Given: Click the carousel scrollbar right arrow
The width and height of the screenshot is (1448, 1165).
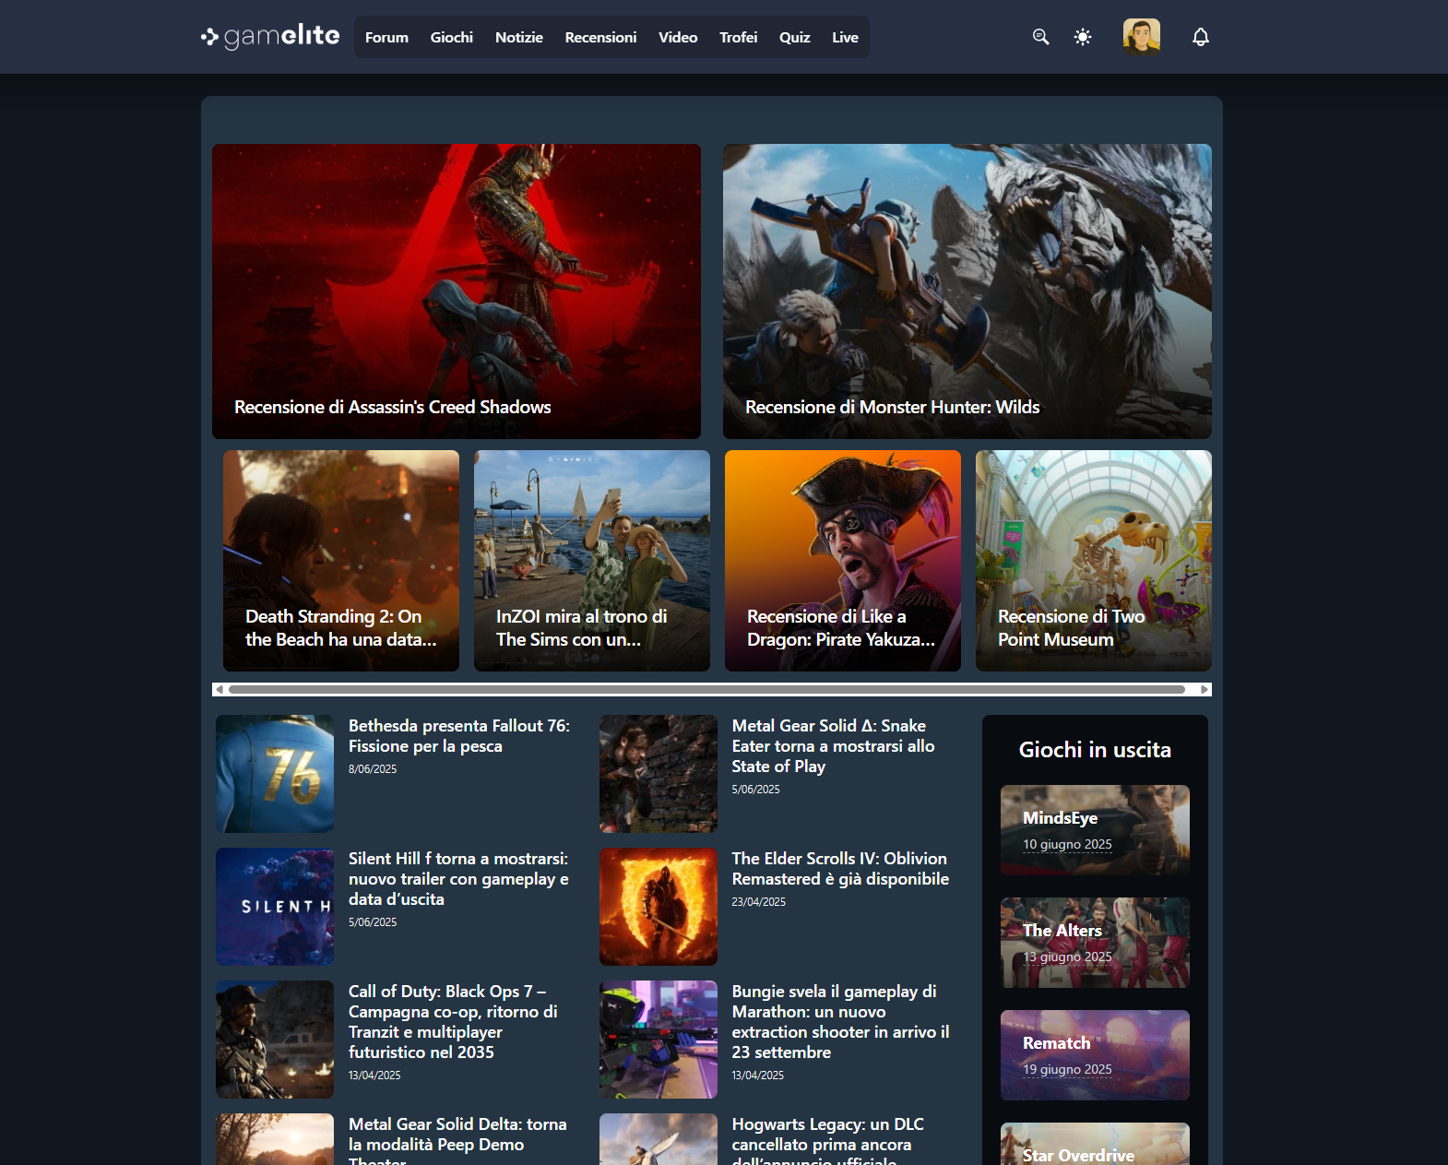Looking at the screenshot, I should [1204, 689].
